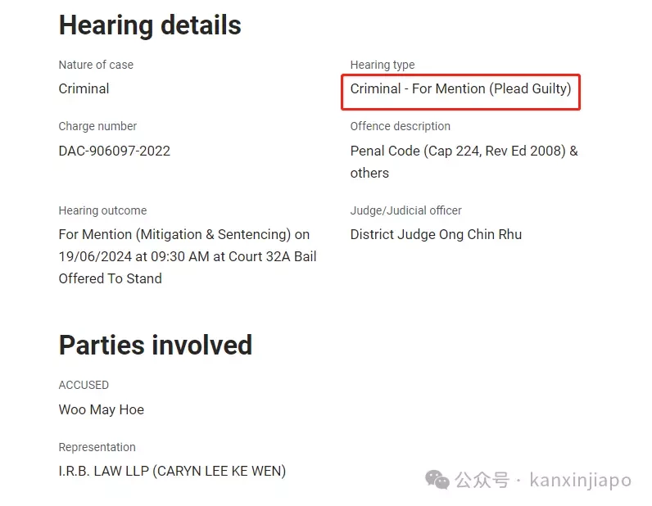This screenshot has height=506, width=652.
Task: Click the Nature of case label
Action: (96, 65)
